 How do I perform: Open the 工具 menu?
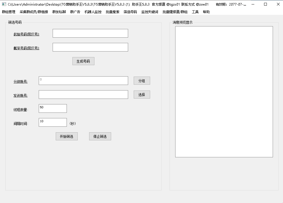click(195, 12)
